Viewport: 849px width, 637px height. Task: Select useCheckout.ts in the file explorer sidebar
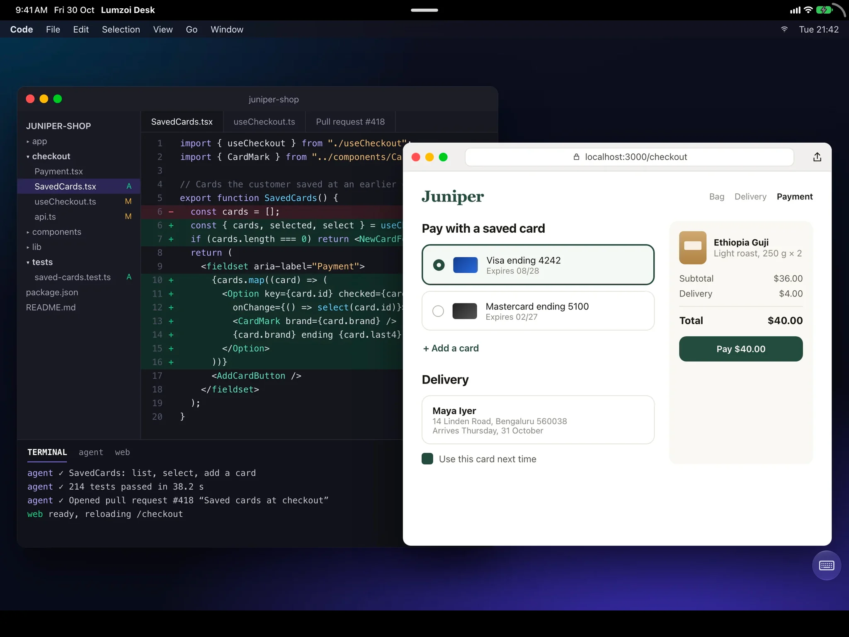[79, 202]
